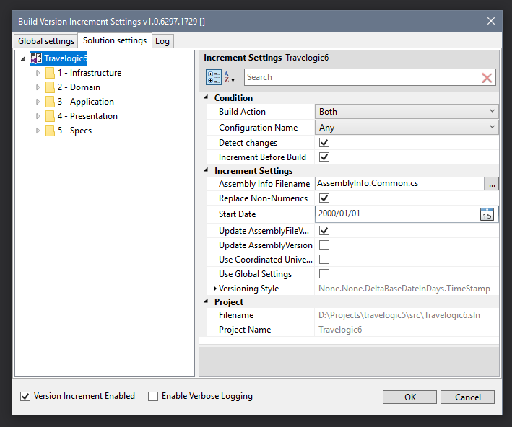Click the Start Date value 2000/01/01

click(339, 213)
